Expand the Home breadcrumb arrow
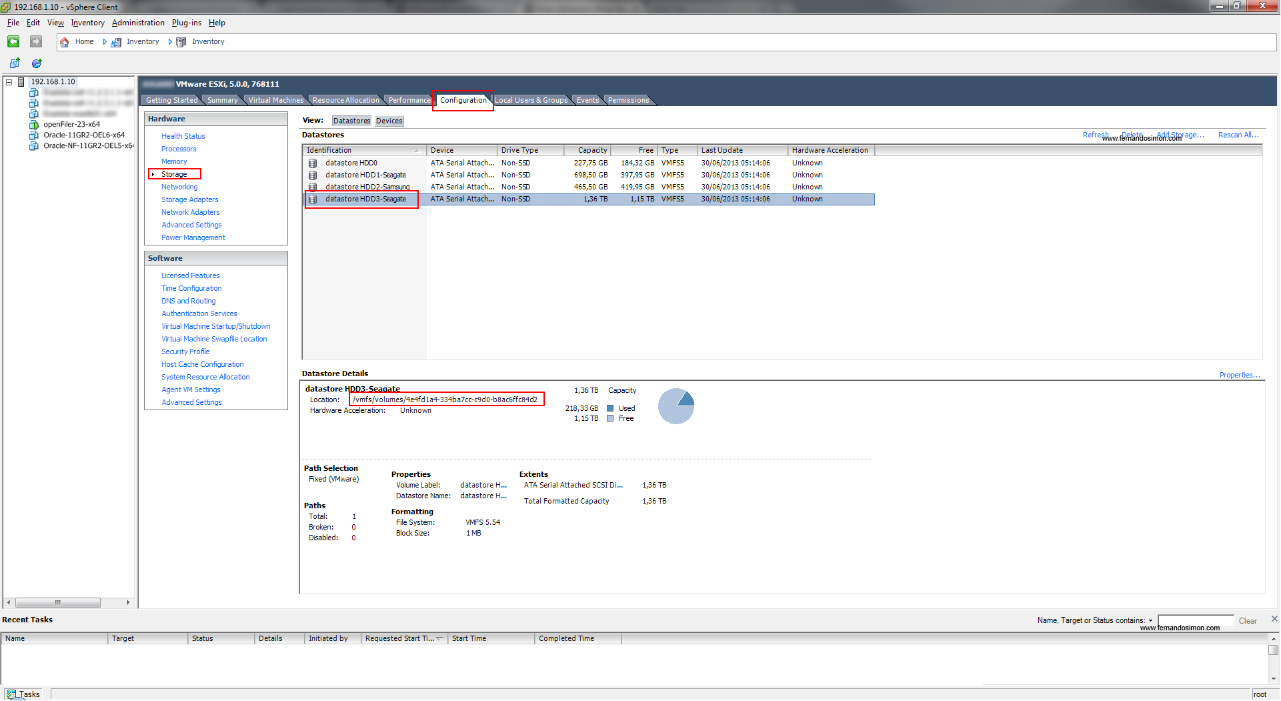 (x=105, y=42)
